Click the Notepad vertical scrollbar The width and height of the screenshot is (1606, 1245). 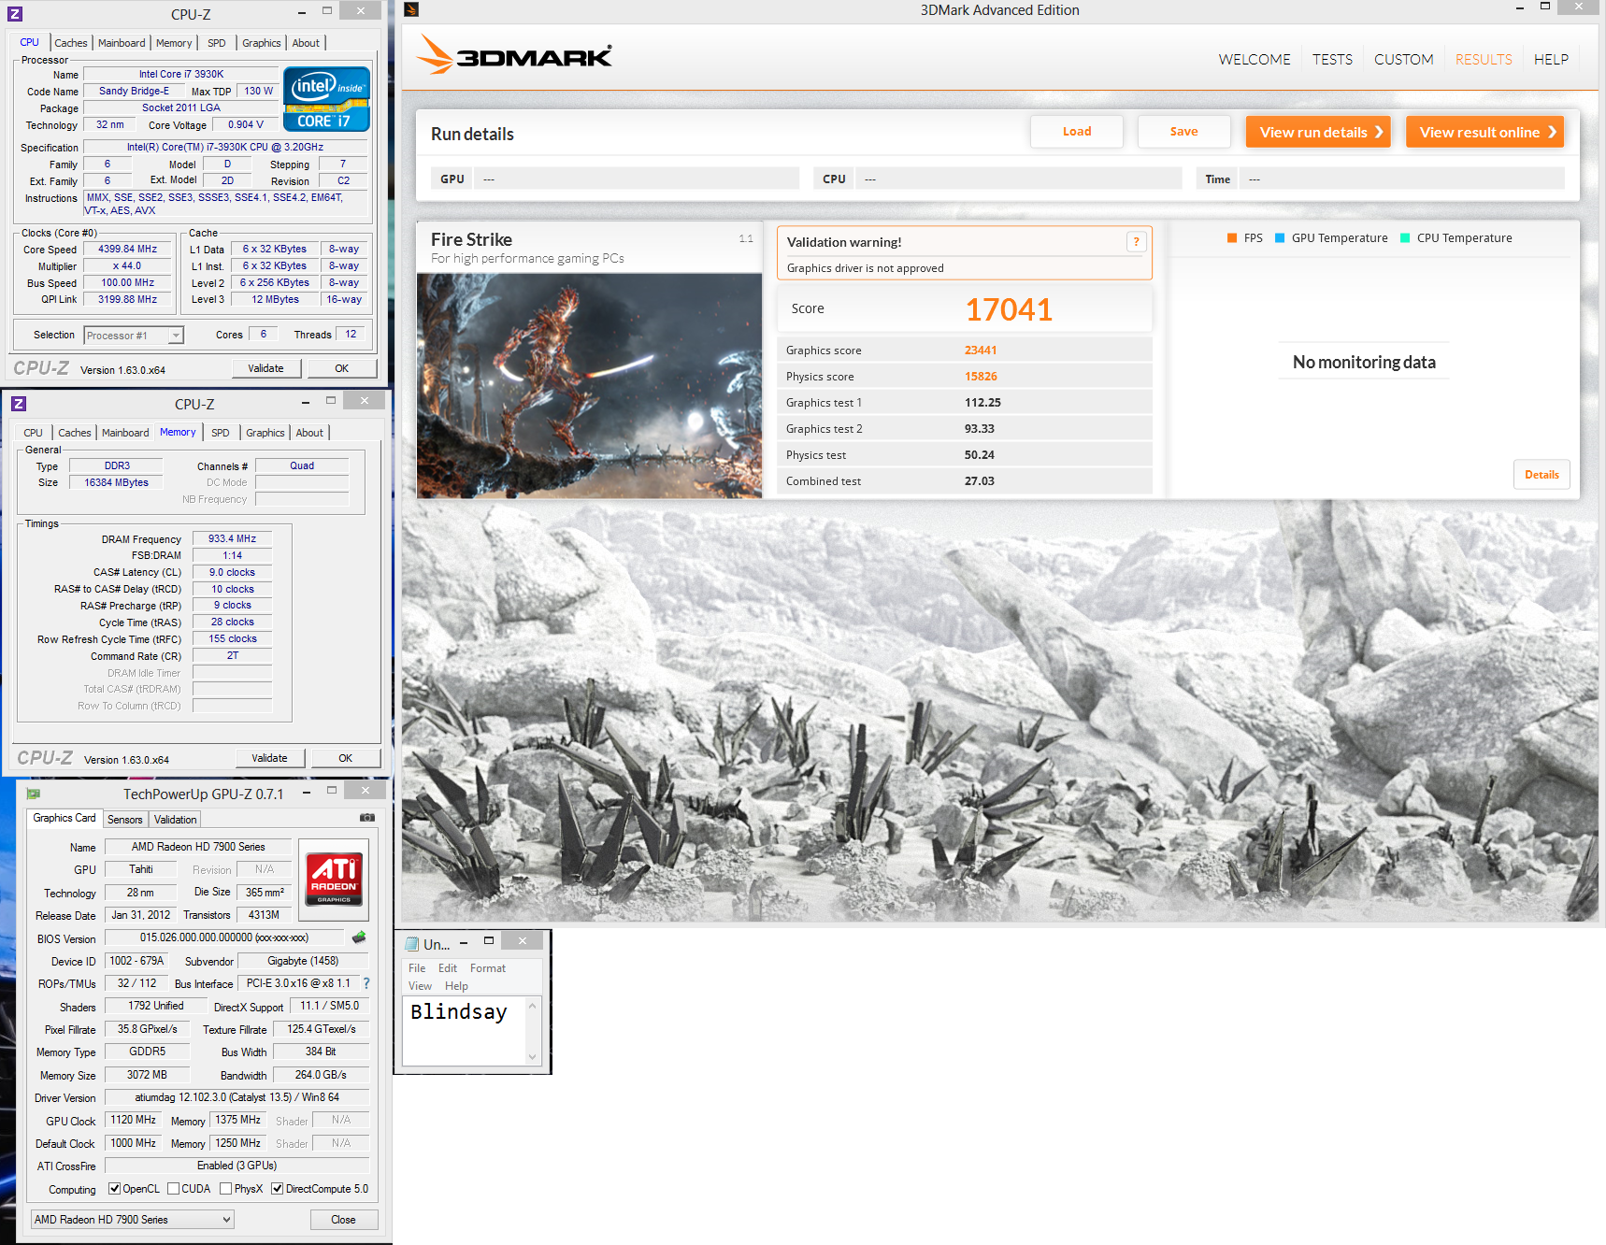[x=533, y=1031]
